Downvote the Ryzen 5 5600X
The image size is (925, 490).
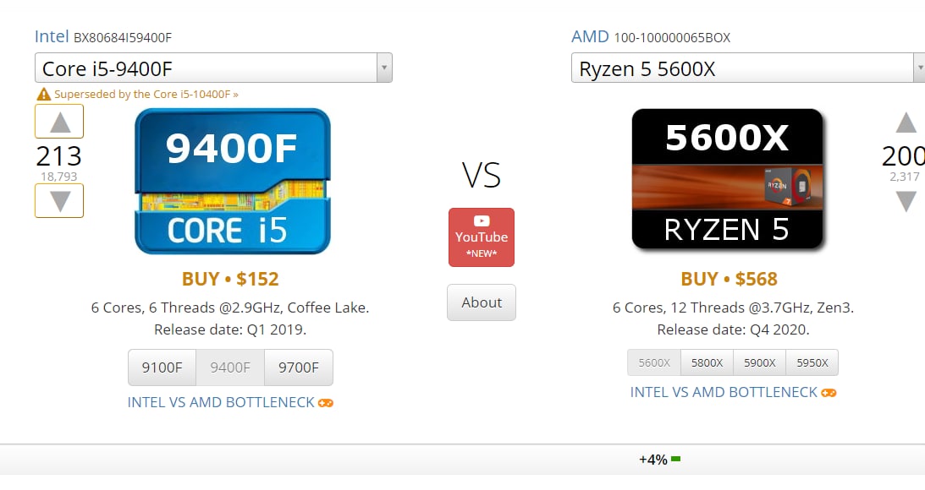[906, 201]
